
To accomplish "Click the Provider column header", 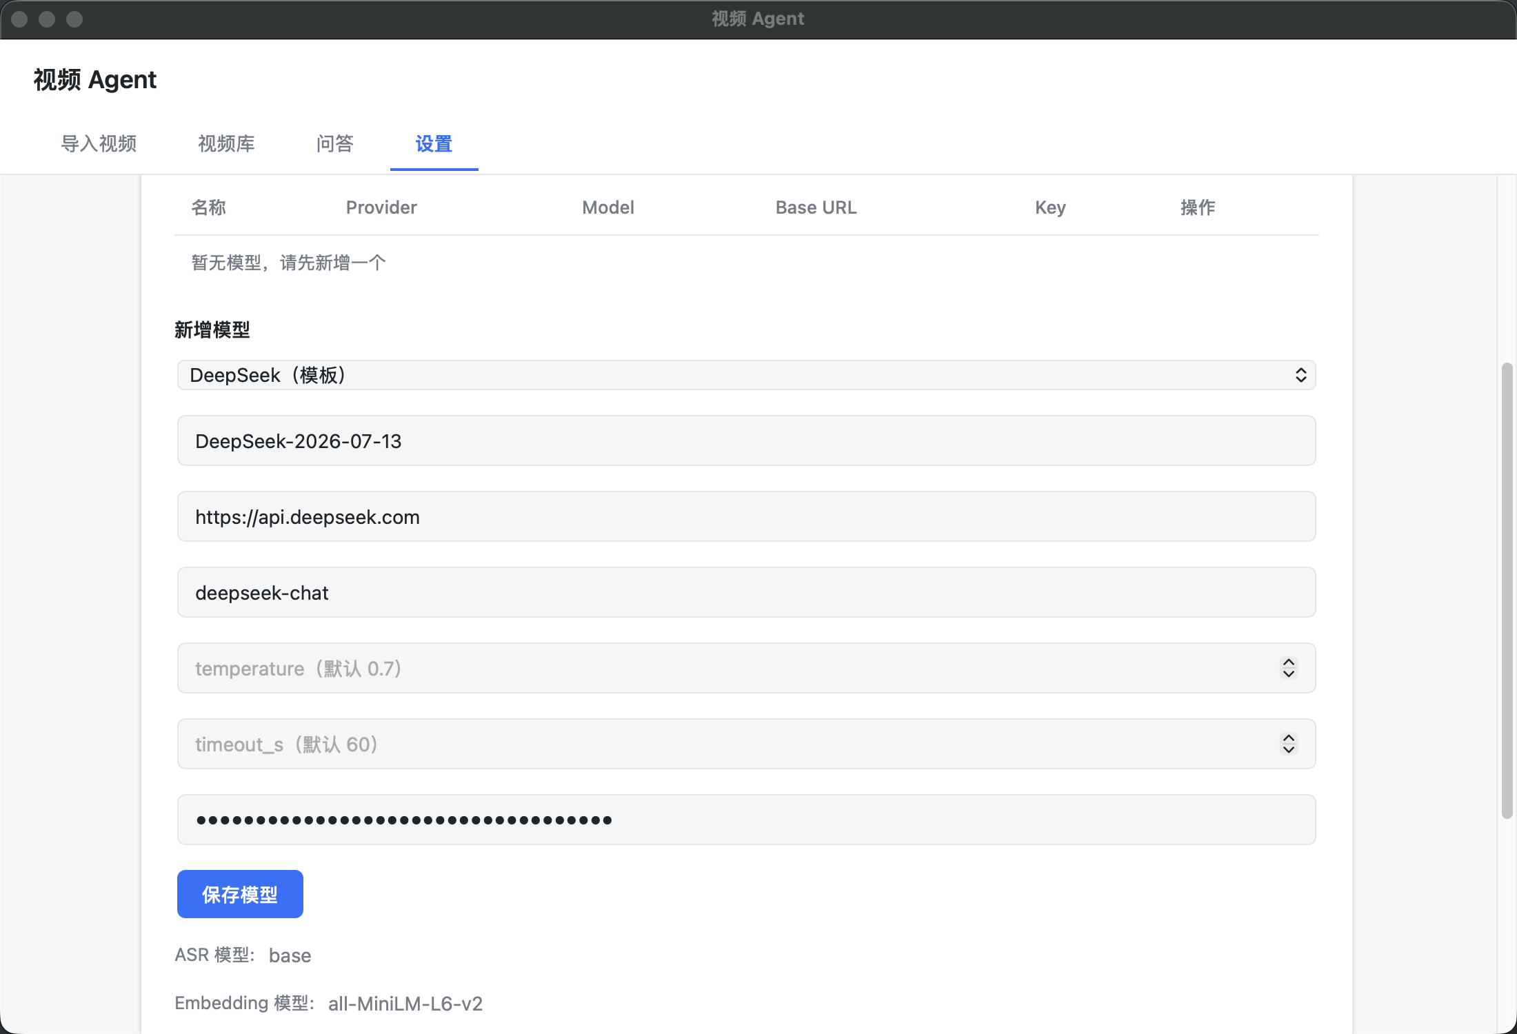I will point(381,207).
